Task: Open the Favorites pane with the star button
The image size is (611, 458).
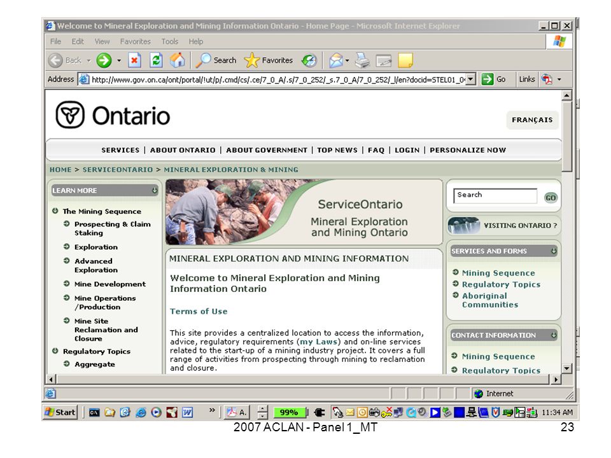Action: (x=269, y=60)
